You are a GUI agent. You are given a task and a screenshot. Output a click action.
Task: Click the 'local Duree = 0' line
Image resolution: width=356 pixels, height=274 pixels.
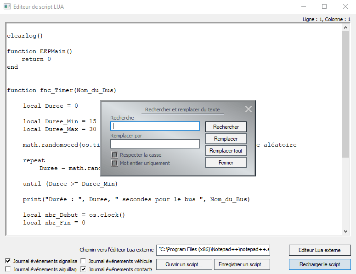pyautogui.click(x=51, y=106)
